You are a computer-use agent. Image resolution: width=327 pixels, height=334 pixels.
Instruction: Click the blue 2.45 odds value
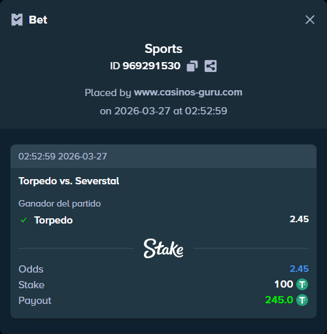pyautogui.click(x=299, y=269)
